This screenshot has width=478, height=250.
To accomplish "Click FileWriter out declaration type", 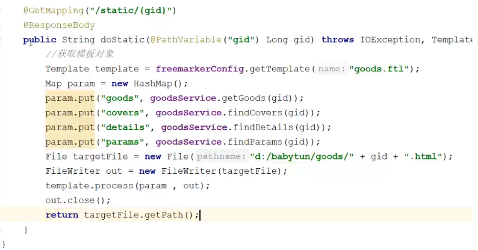I will pos(73,171).
